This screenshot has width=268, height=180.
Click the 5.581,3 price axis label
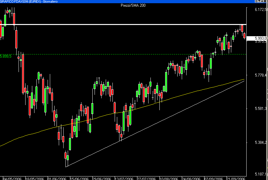261,109
